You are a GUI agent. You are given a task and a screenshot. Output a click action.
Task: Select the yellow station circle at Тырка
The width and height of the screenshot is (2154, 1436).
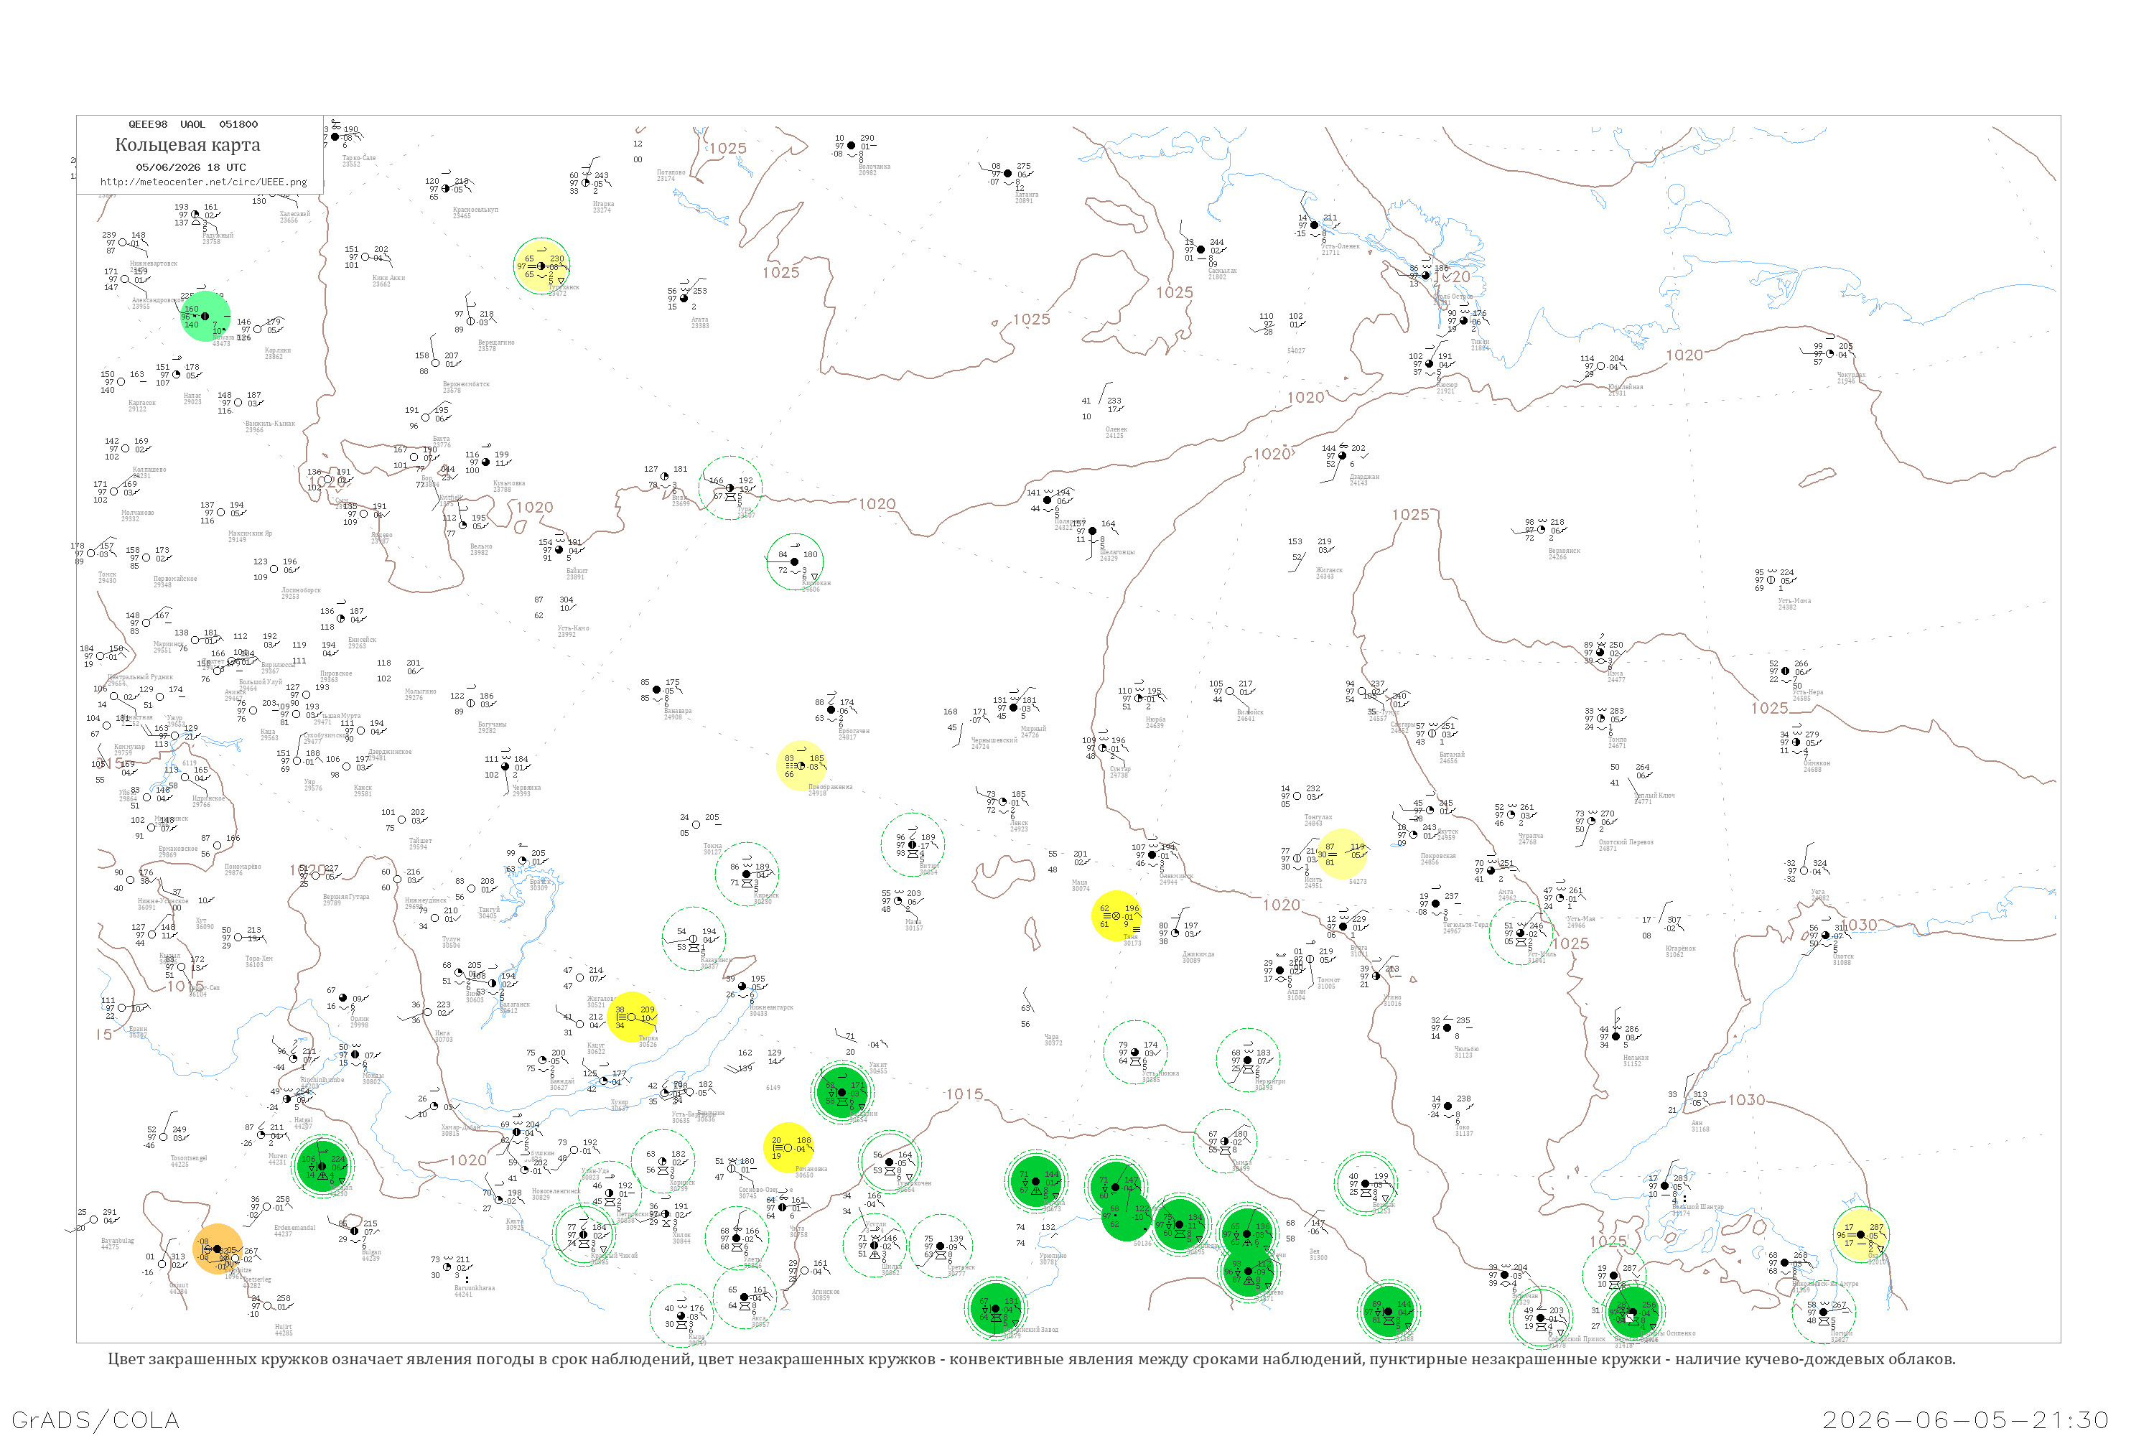632,1017
